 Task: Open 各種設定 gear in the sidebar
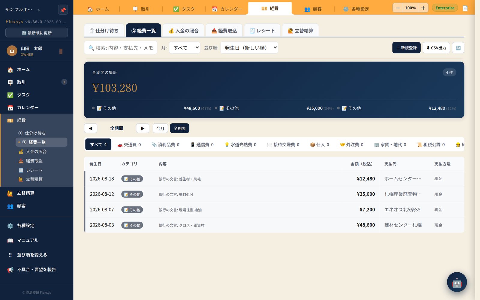37,226
